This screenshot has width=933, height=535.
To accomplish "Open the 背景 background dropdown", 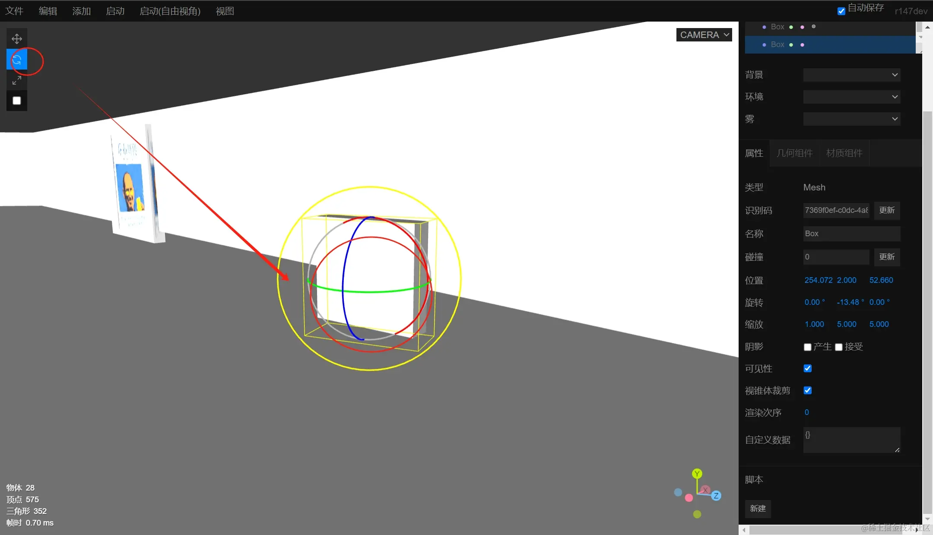I will pos(851,75).
